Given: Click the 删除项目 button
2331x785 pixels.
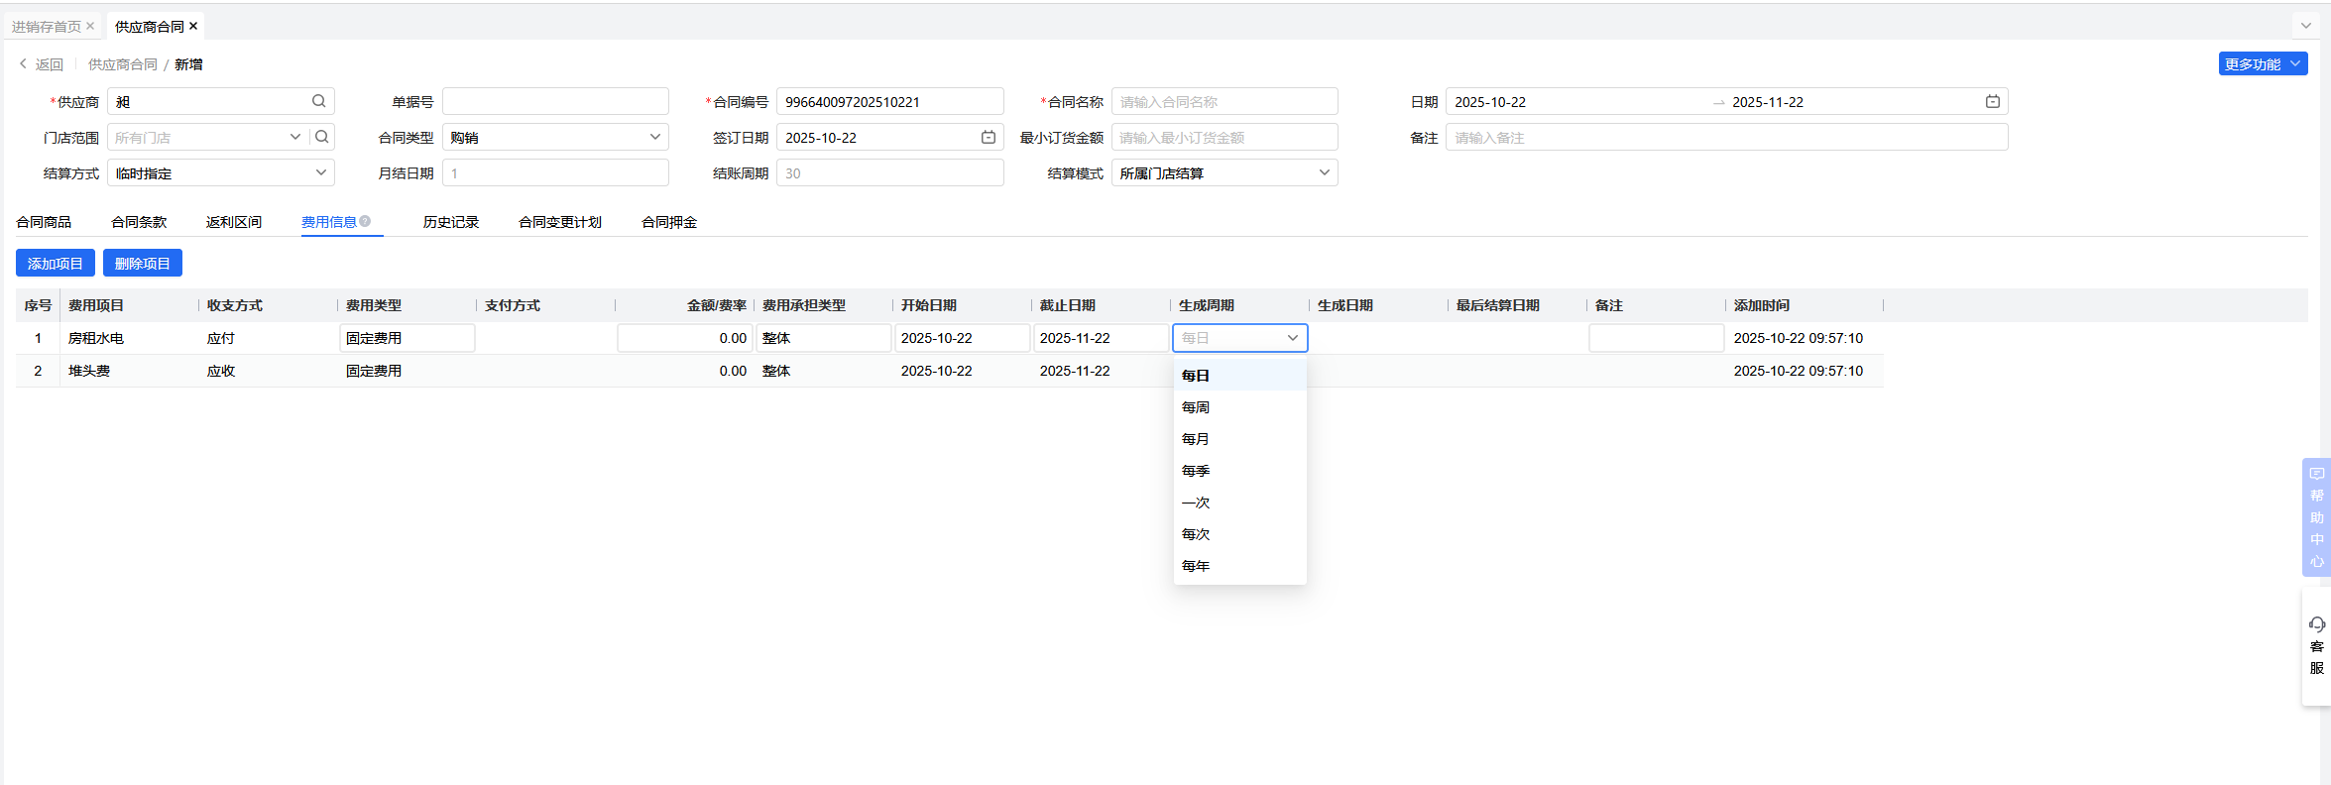Looking at the screenshot, I should (x=143, y=264).
